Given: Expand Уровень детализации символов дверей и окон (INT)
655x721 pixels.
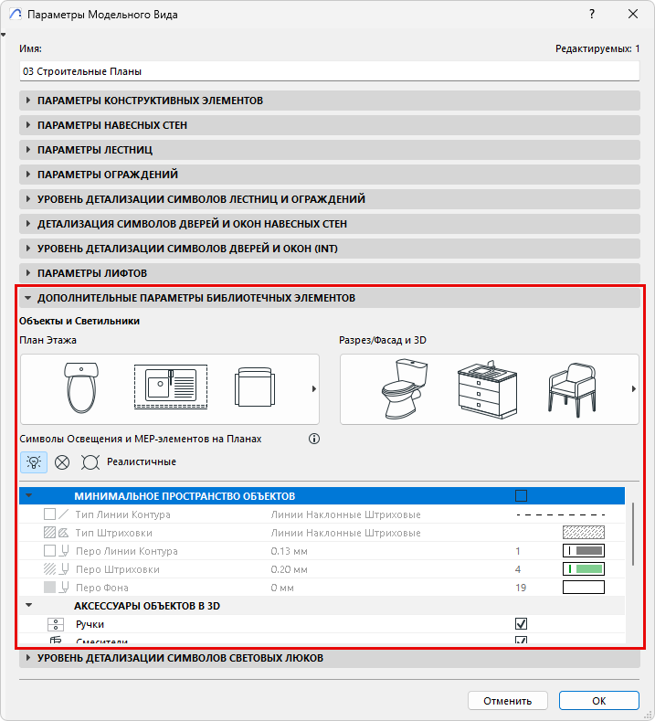Looking at the screenshot, I should pos(330,249).
